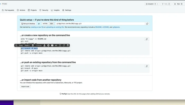Click the eye icon in Unwatch button

pos(147,4)
